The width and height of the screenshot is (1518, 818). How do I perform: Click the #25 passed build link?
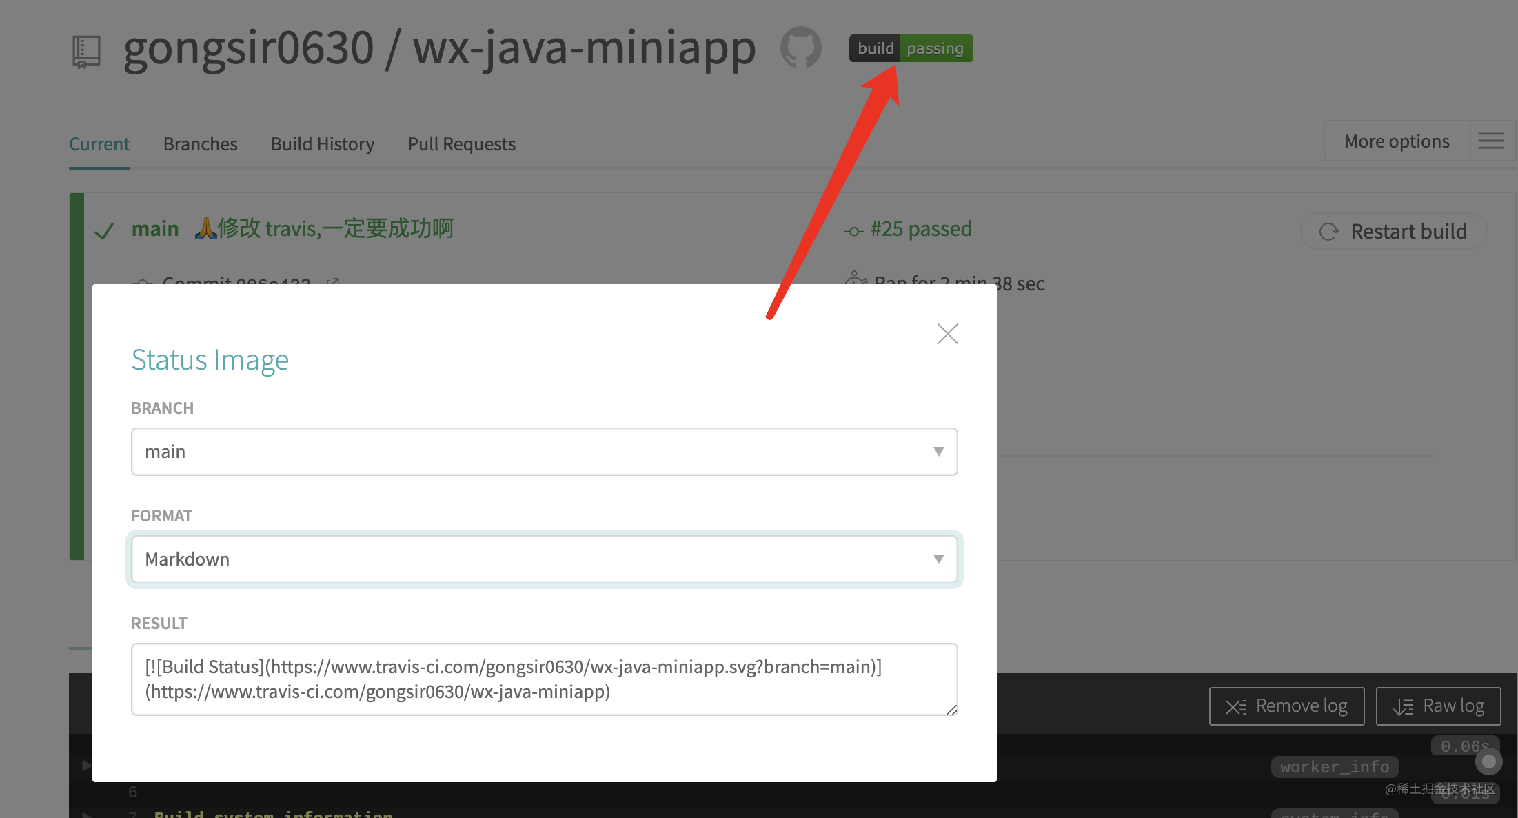[920, 229]
